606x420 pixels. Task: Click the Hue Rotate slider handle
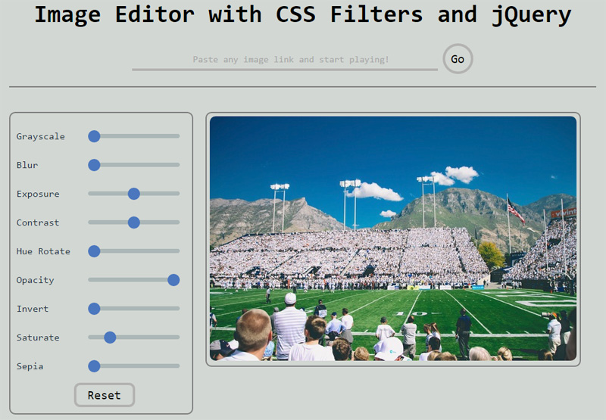(94, 251)
